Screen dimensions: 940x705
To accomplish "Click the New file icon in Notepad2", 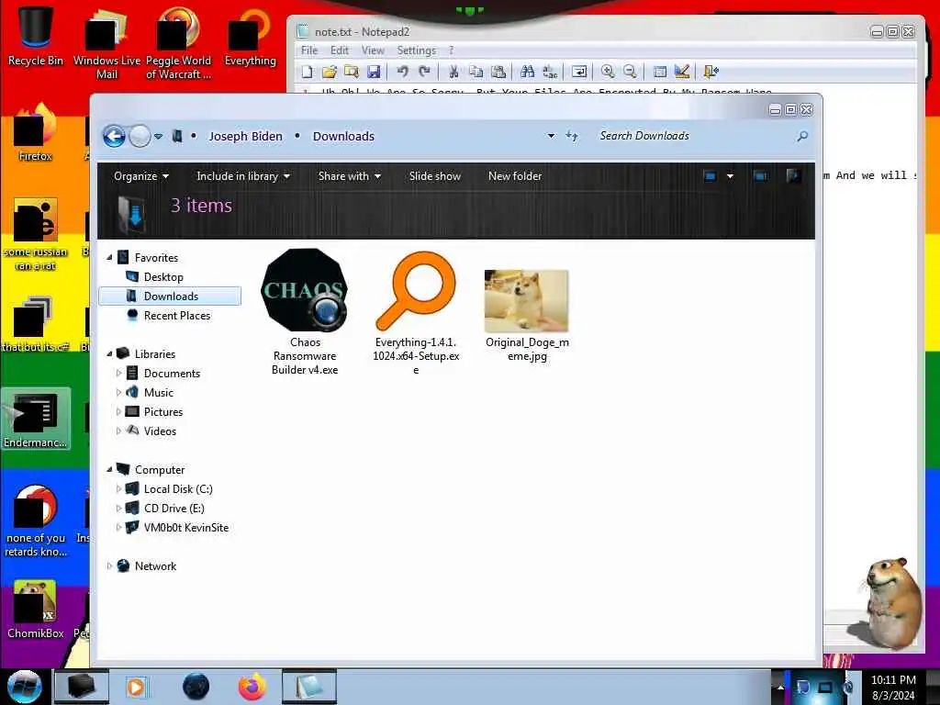I will point(307,72).
